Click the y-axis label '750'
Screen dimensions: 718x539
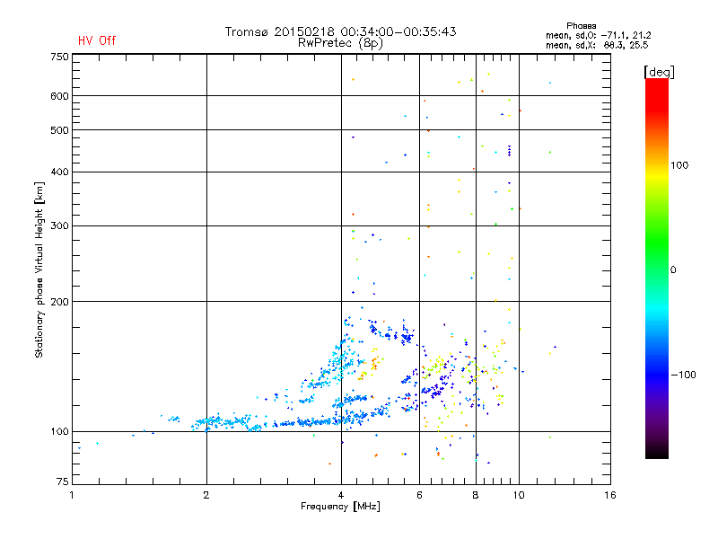tap(59, 57)
